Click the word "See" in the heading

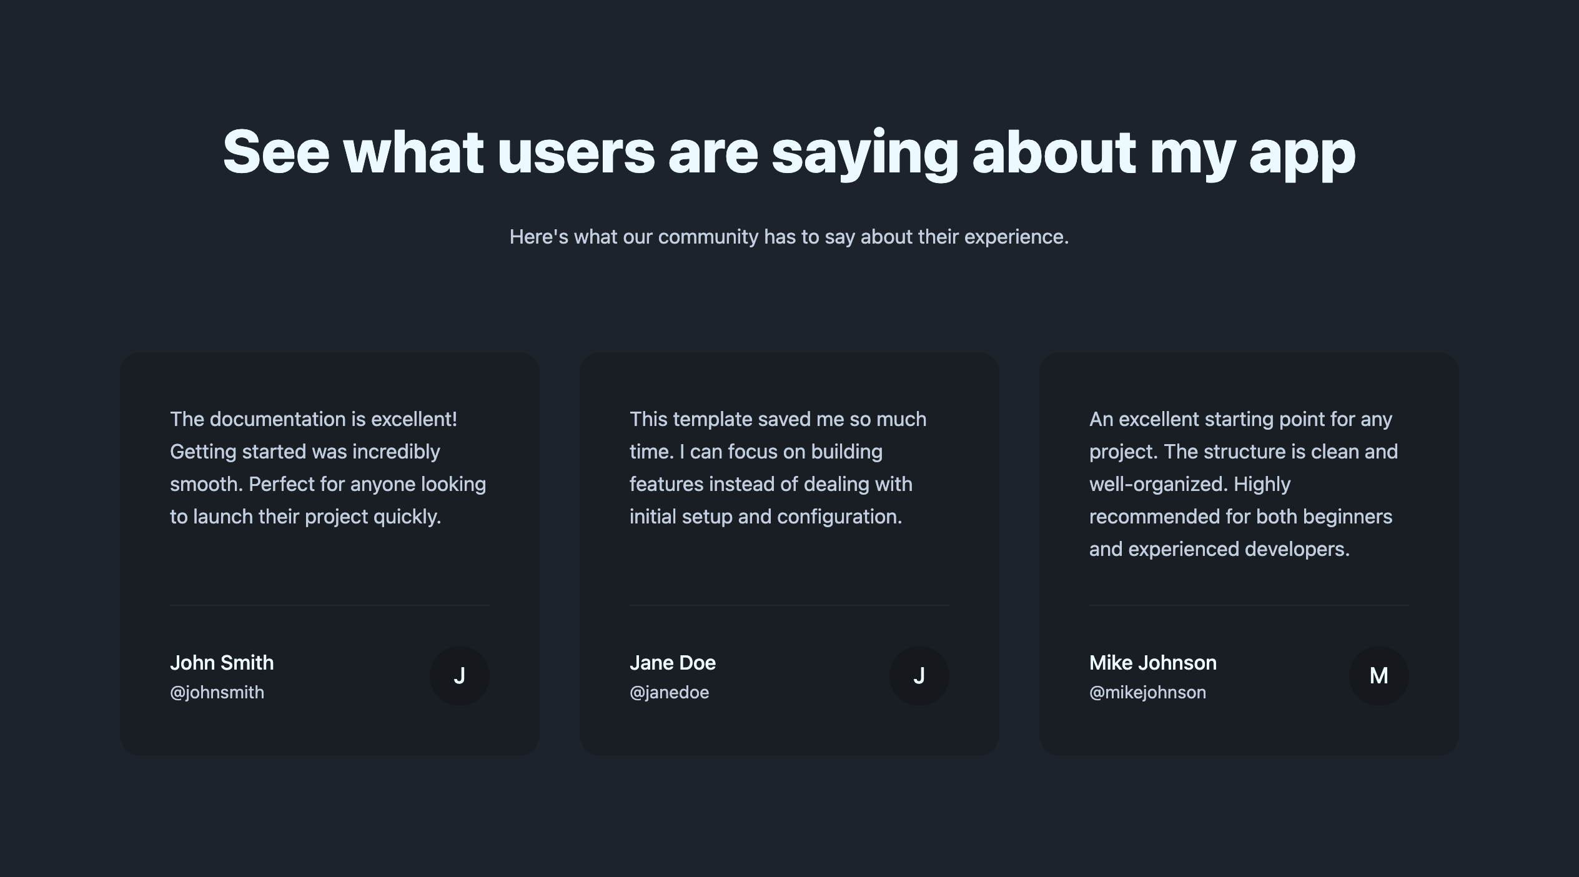click(275, 152)
